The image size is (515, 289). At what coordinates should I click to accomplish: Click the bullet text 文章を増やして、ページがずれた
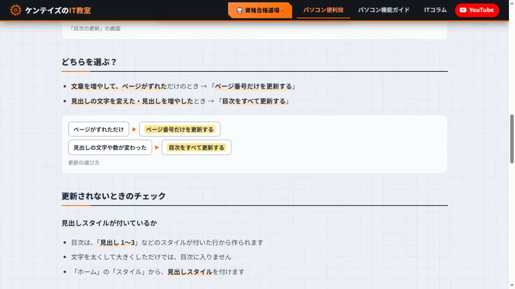click(x=119, y=86)
